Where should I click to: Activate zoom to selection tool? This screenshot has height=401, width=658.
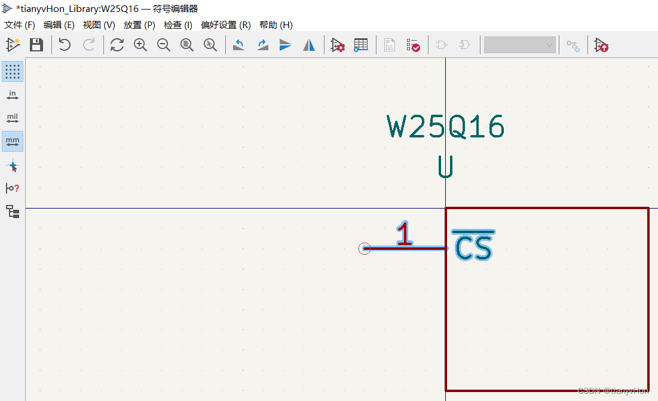tap(210, 44)
